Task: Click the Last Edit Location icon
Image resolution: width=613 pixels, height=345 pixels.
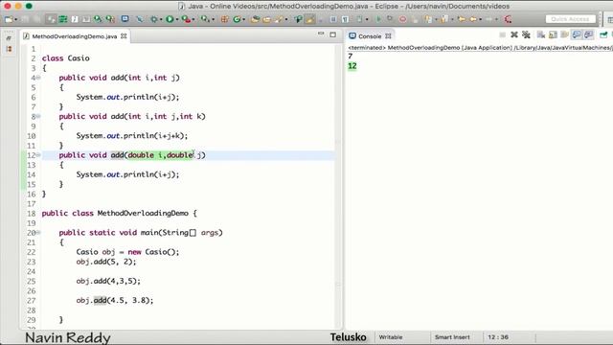Action: point(462,19)
